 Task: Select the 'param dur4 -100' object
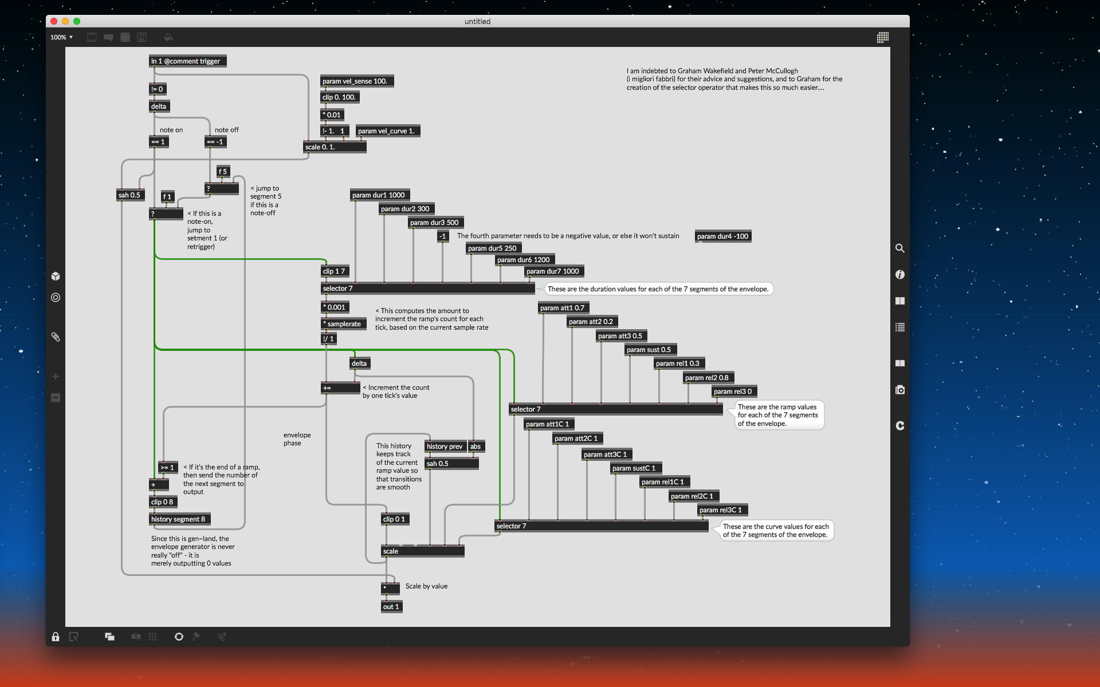pyautogui.click(x=722, y=236)
